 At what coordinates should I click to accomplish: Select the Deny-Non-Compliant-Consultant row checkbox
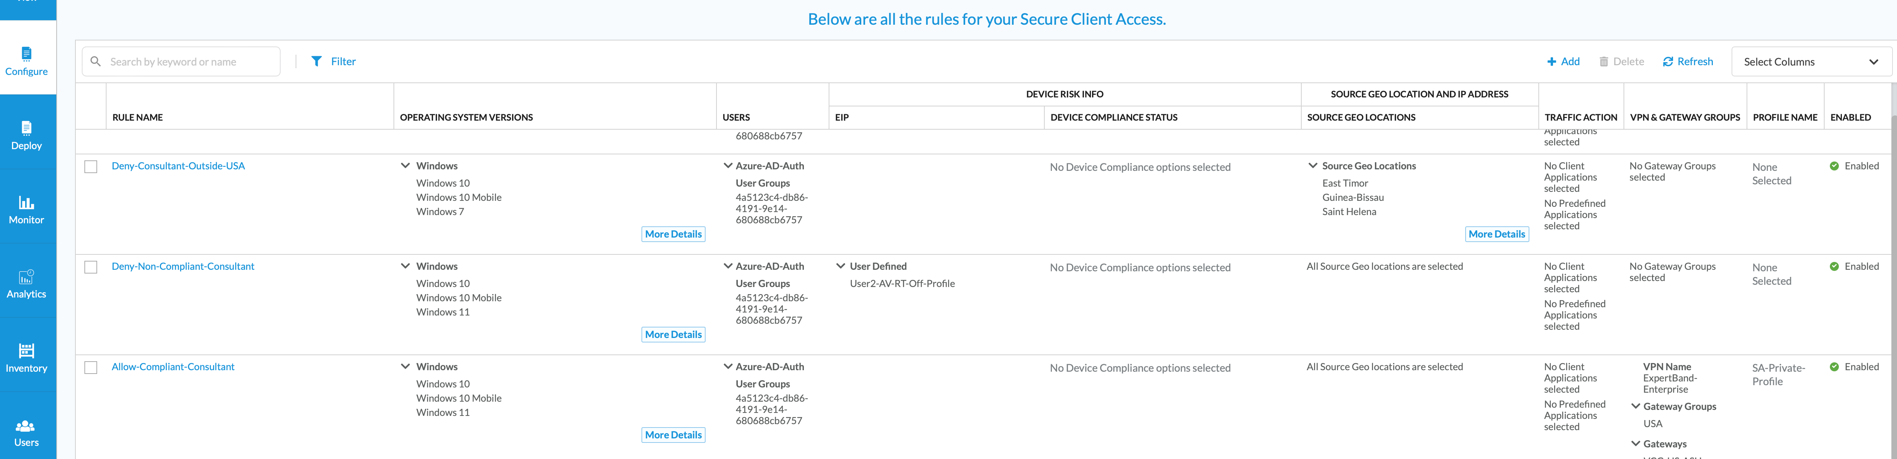90,267
